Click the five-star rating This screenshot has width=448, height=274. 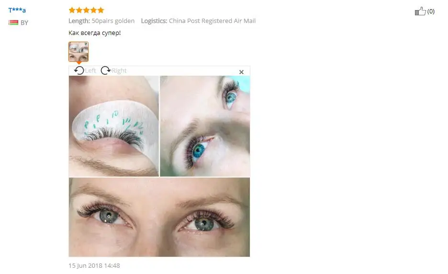click(x=86, y=10)
